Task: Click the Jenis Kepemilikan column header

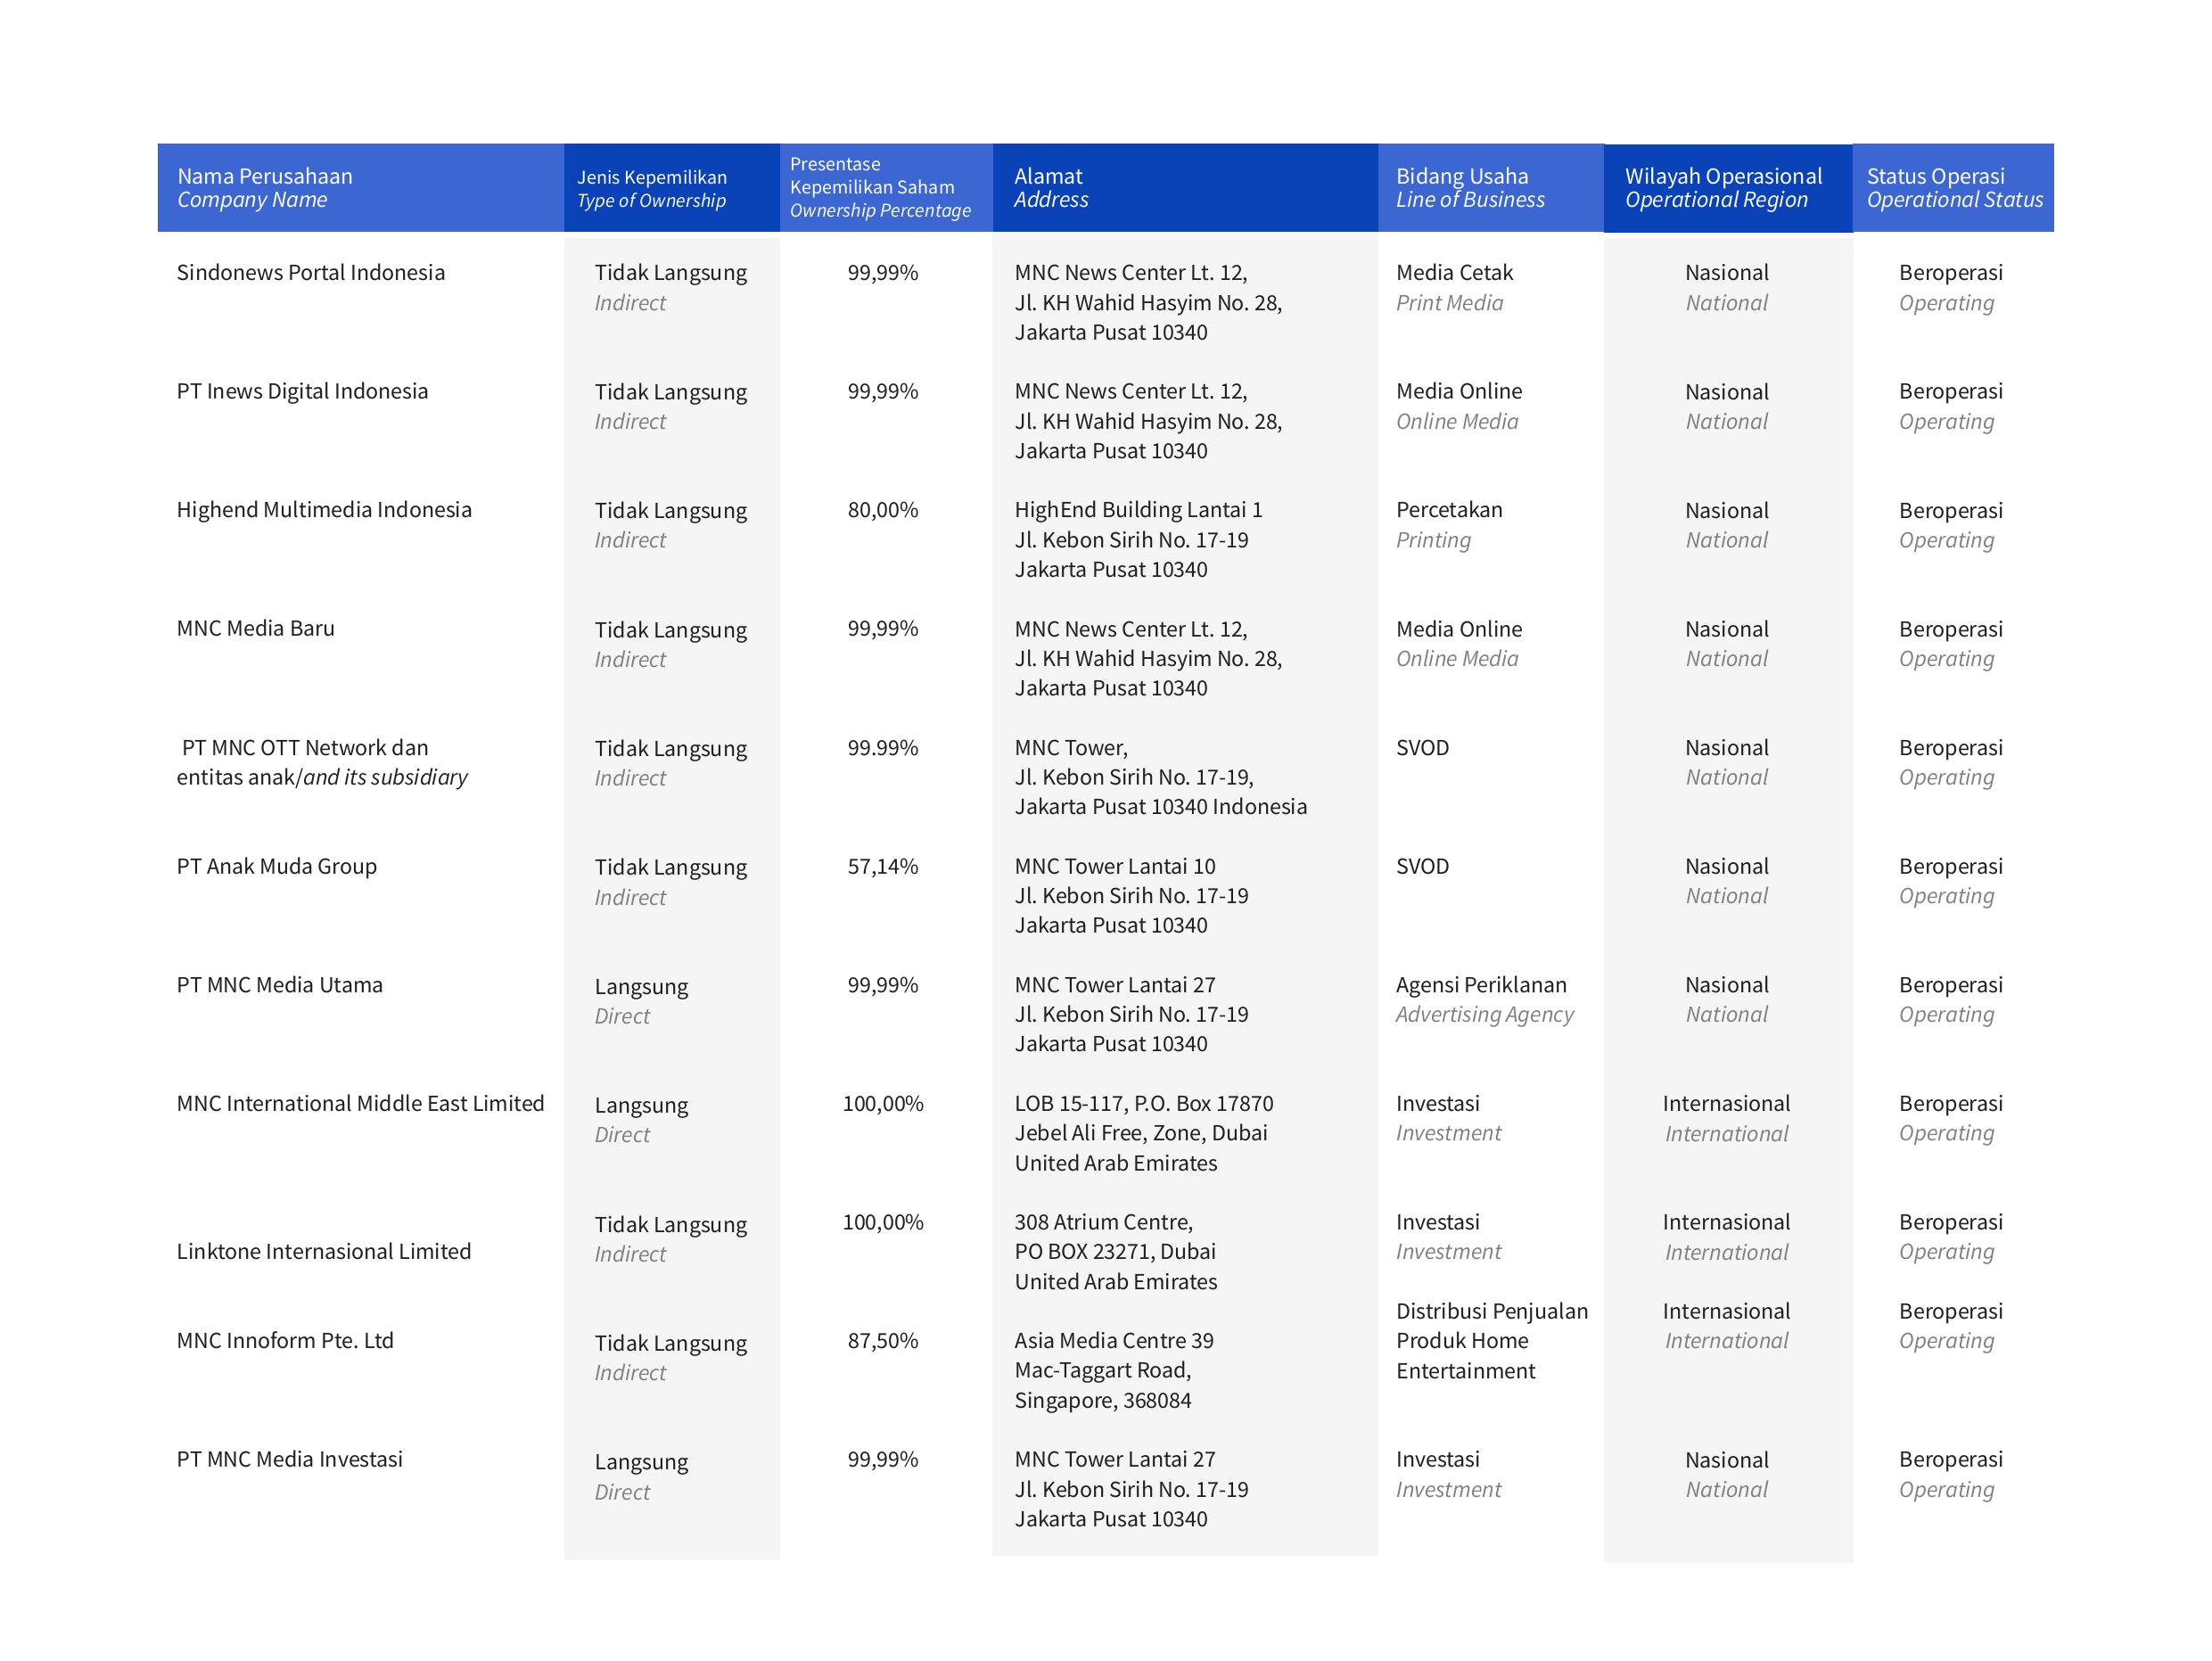Action: point(672,188)
